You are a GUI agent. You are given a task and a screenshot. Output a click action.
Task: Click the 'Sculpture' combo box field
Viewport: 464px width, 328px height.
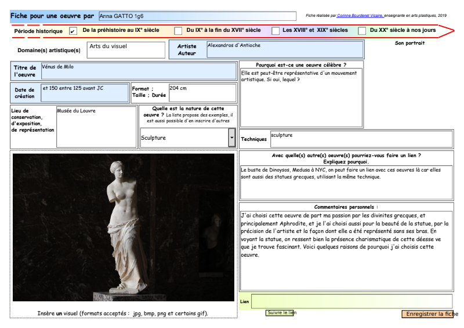[x=184, y=137]
